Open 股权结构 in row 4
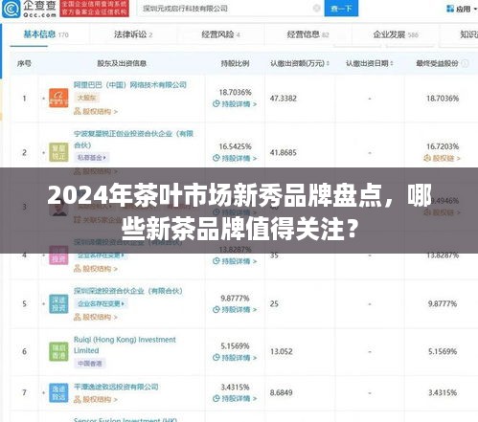This screenshot has width=478, height=422. (x=96, y=269)
